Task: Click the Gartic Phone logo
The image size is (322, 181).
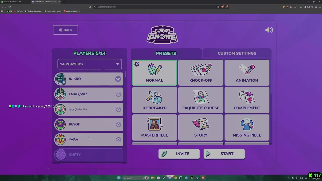Action: pyautogui.click(x=162, y=35)
